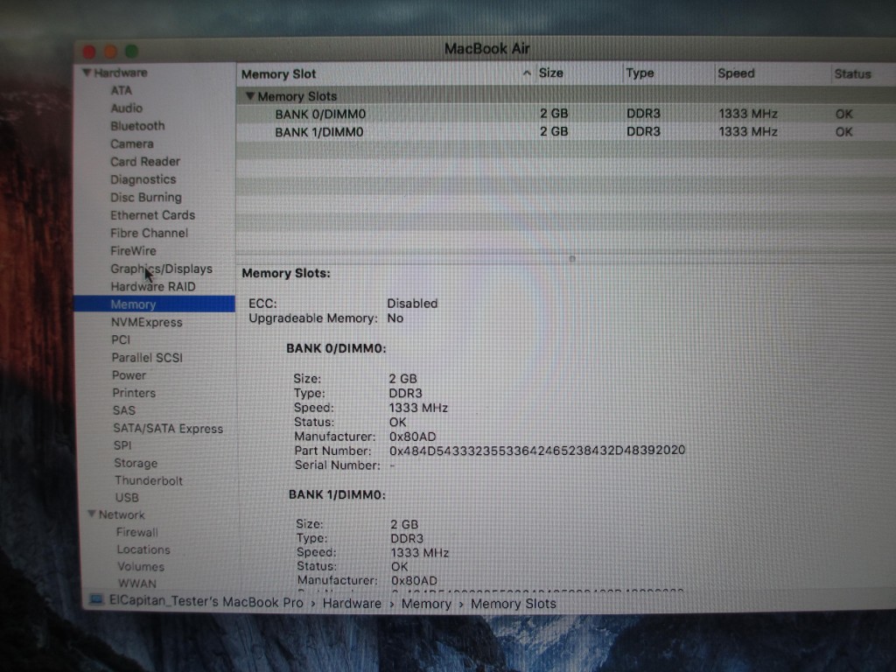Select ATA in the sidebar
This screenshot has height=672, width=896.
(121, 90)
